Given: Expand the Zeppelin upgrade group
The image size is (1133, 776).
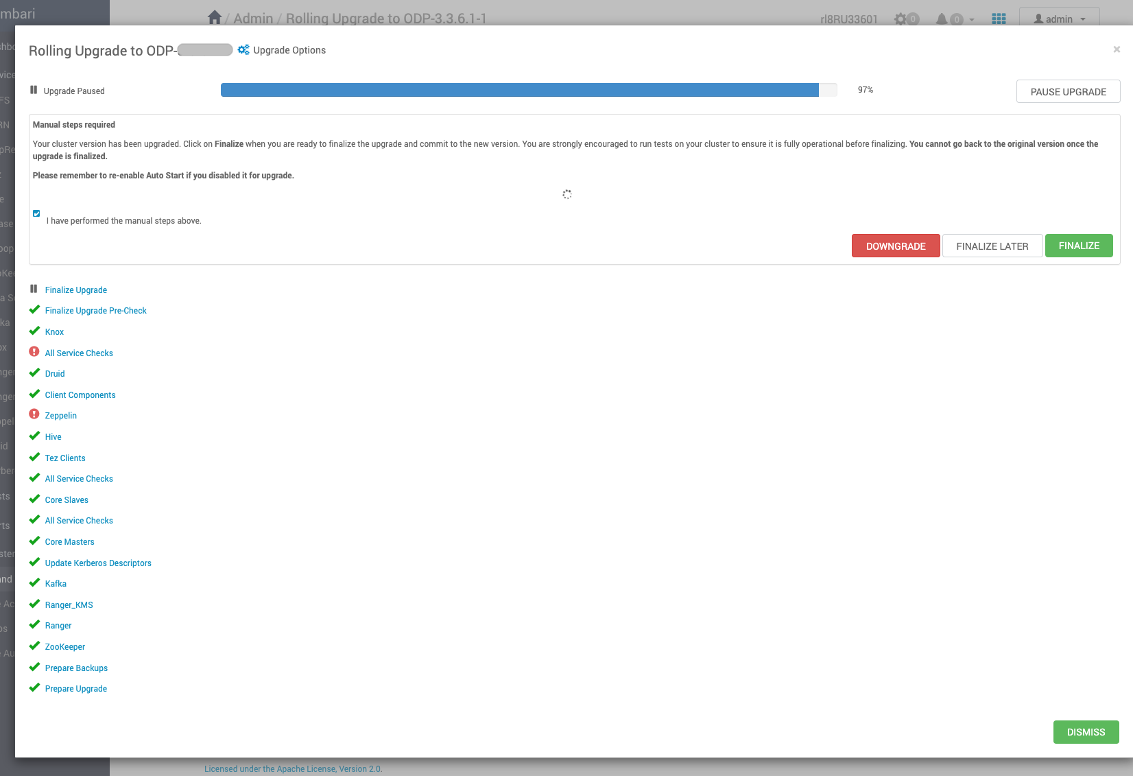Looking at the screenshot, I should [61, 416].
